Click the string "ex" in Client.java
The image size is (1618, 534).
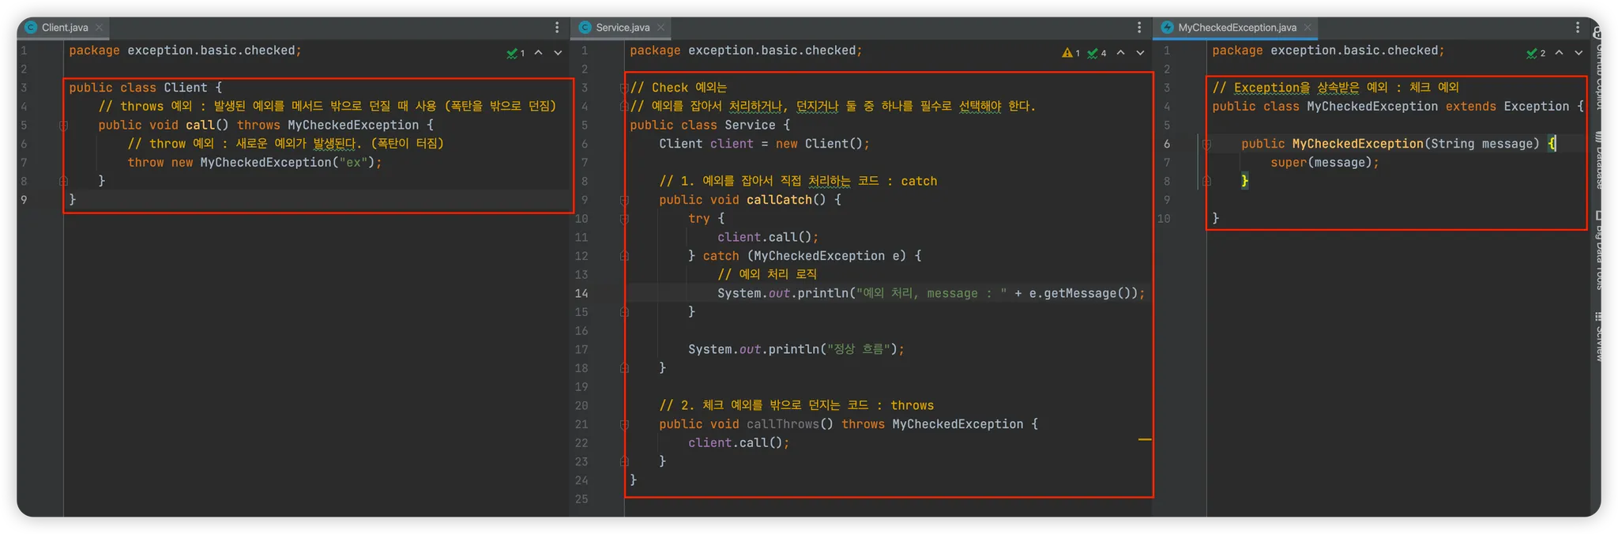tap(352, 163)
